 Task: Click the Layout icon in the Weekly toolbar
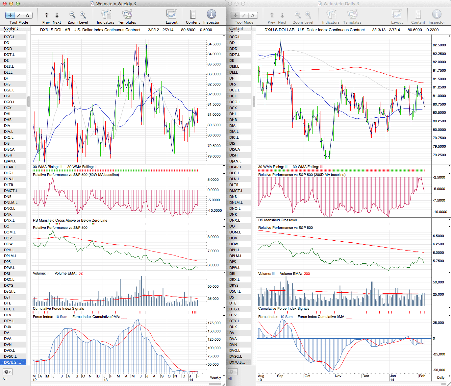(171, 15)
